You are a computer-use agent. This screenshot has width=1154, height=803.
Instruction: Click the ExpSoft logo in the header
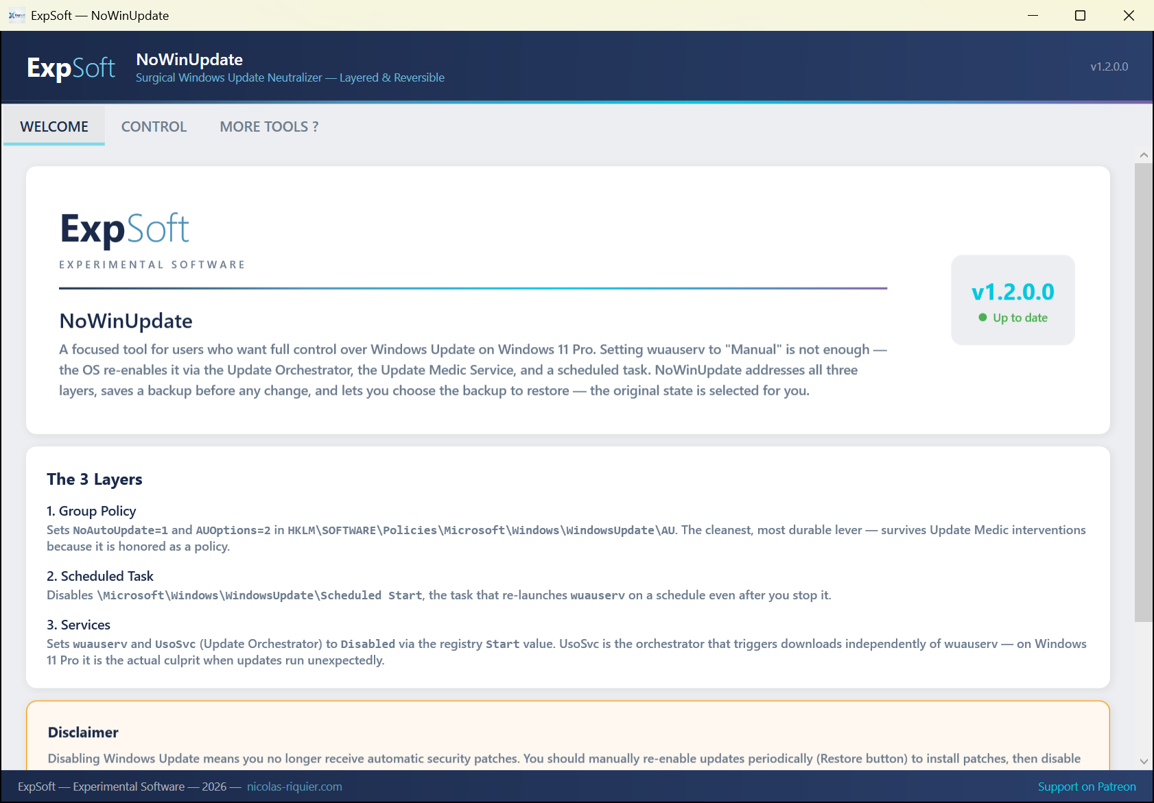pyautogui.click(x=71, y=68)
